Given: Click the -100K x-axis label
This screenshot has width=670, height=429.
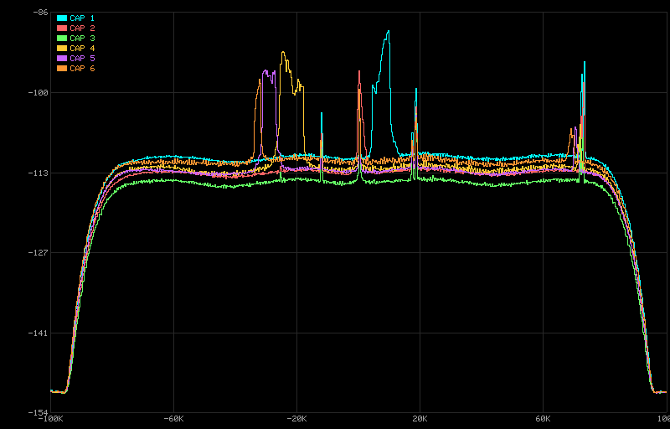Looking at the screenshot, I should point(51,419).
